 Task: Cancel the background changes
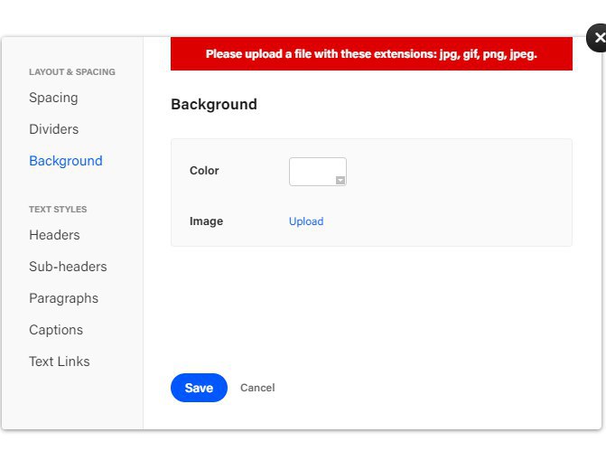(257, 388)
